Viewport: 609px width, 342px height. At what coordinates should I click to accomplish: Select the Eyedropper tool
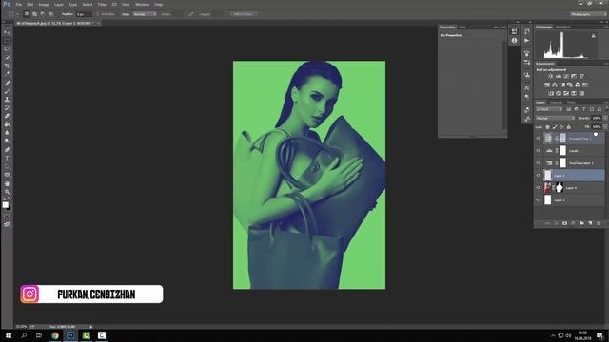click(7, 74)
